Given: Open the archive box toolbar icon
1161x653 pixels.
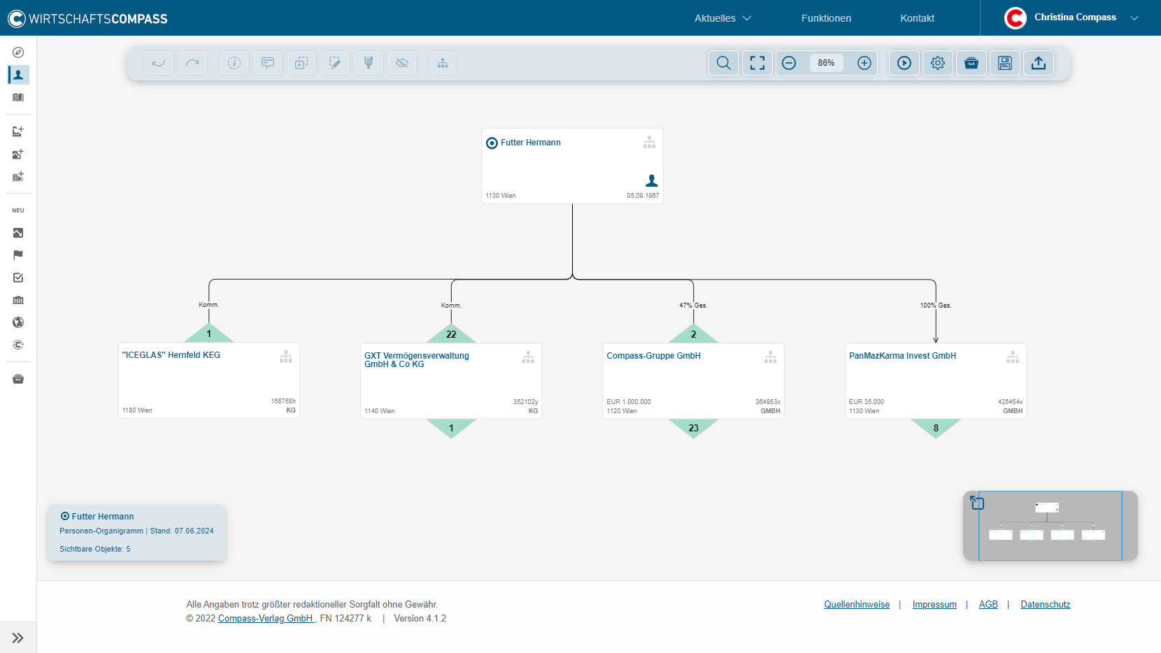Looking at the screenshot, I should click(971, 63).
